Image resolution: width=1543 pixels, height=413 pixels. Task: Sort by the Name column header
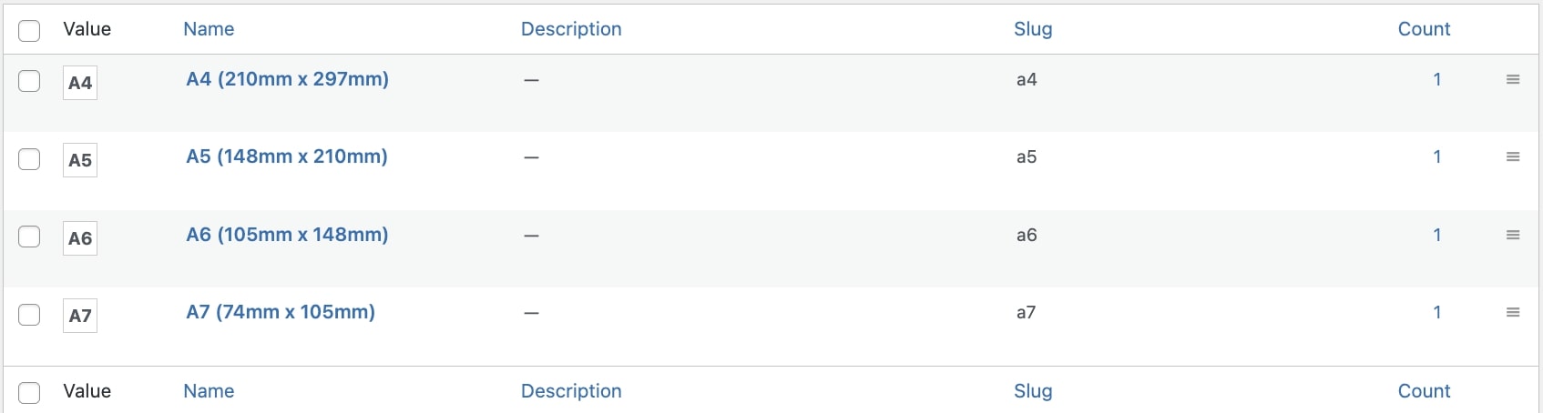point(209,29)
